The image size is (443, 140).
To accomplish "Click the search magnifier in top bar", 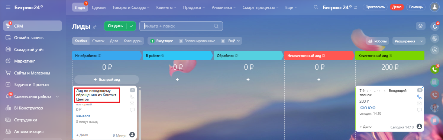I will click(x=316, y=7).
